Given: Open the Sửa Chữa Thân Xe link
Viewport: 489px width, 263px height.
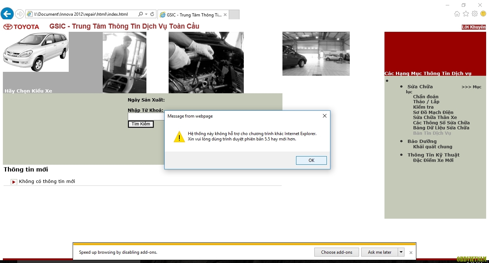Looking at the screenshot, I should 435,117.
